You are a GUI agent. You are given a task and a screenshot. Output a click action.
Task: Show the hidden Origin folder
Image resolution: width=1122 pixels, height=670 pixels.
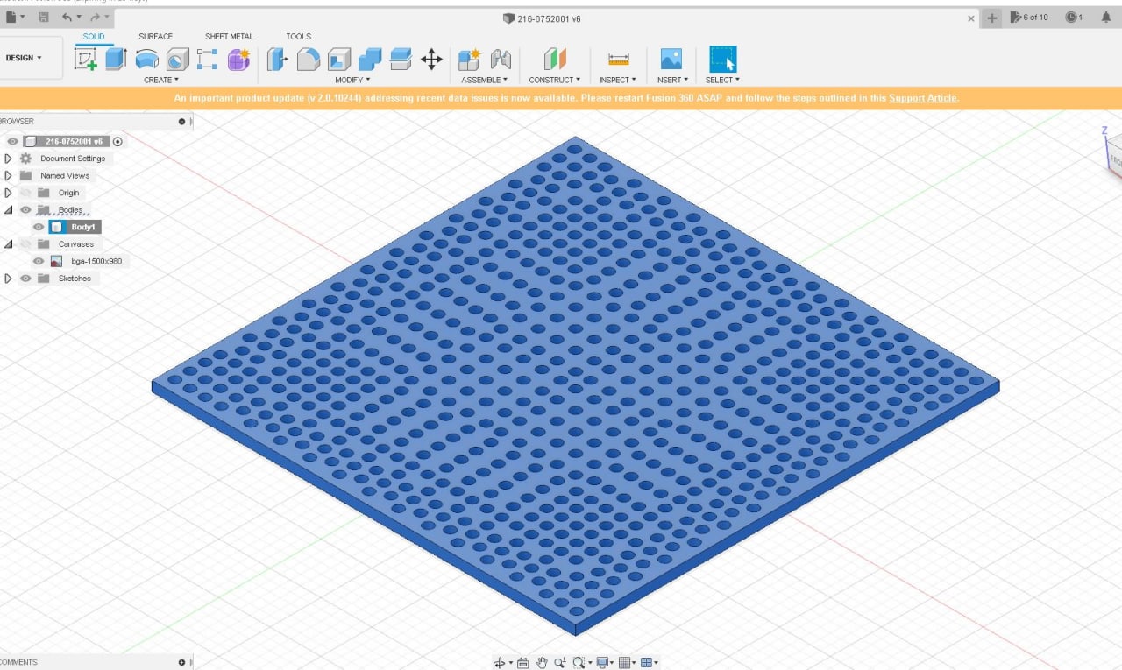(x=25, y=193)
